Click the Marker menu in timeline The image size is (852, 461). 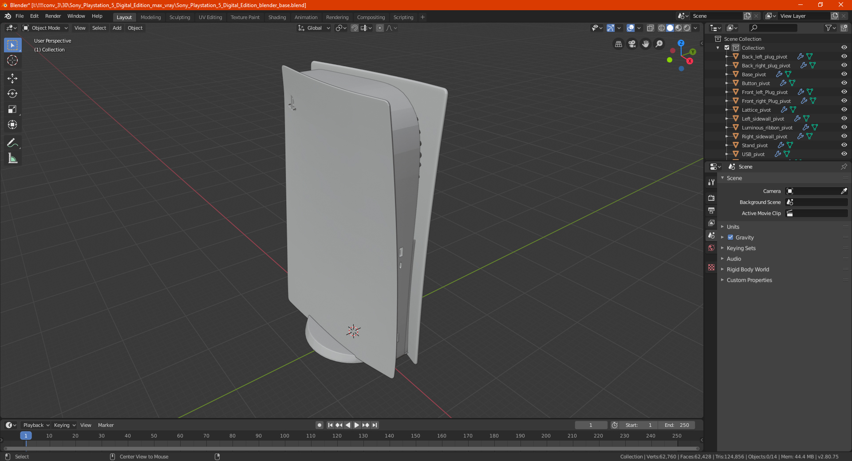pos(106,425)
